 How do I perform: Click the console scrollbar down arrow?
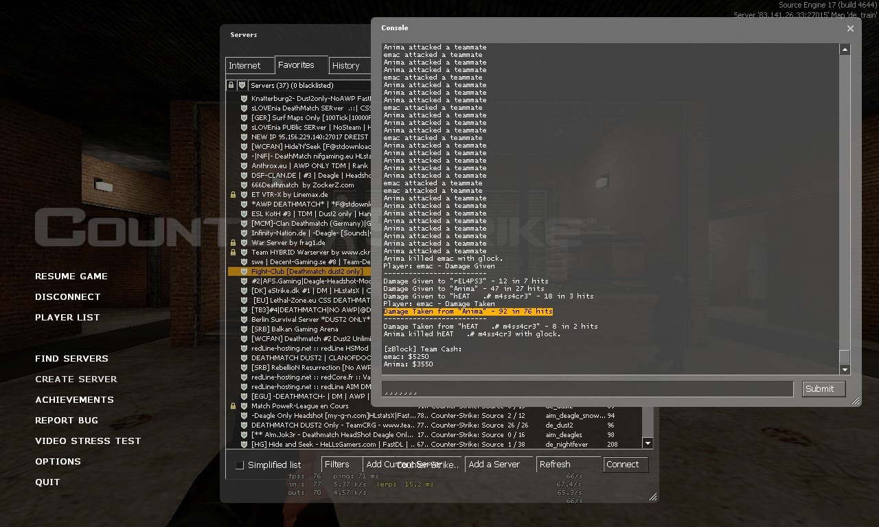coord(845,370)
